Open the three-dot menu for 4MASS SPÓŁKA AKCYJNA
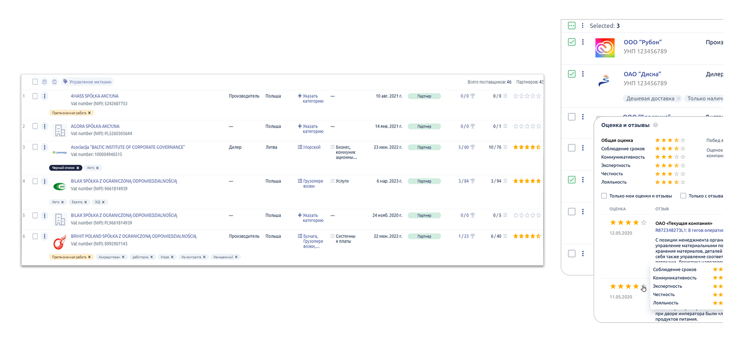Image resolution: width=741 pixels, height=342 pixels. pyautogui.click(x=44, y=96)
